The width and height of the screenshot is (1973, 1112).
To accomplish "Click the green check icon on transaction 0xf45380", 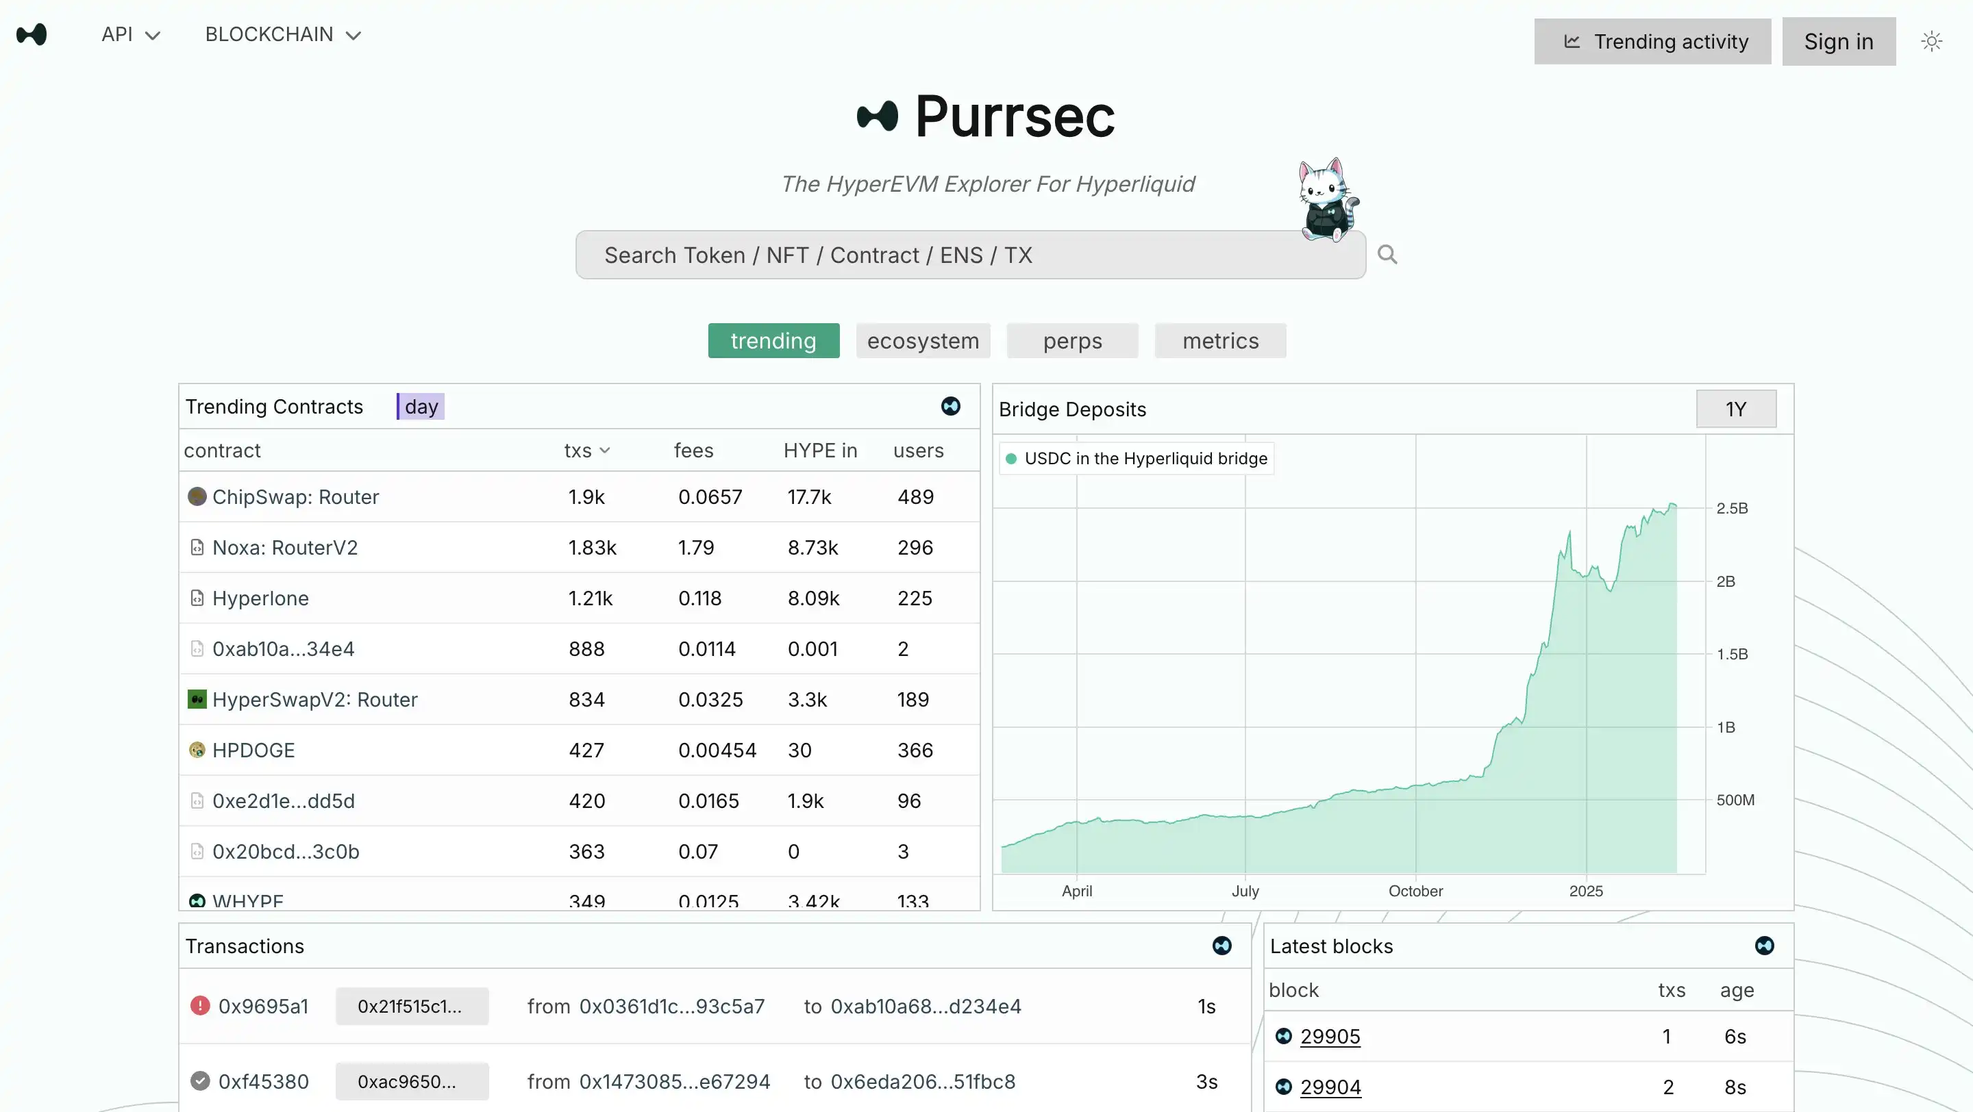I will coord(200,1081).
